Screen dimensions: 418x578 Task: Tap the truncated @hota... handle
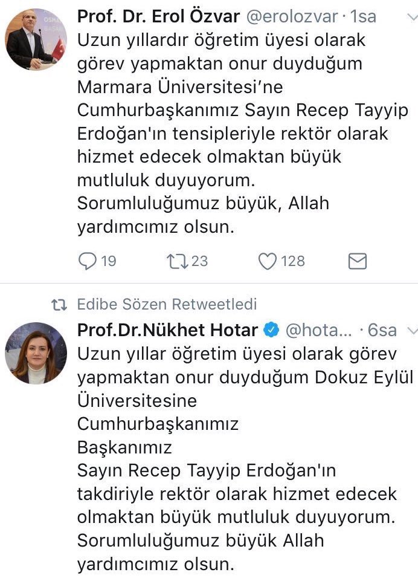coord(318,331)
